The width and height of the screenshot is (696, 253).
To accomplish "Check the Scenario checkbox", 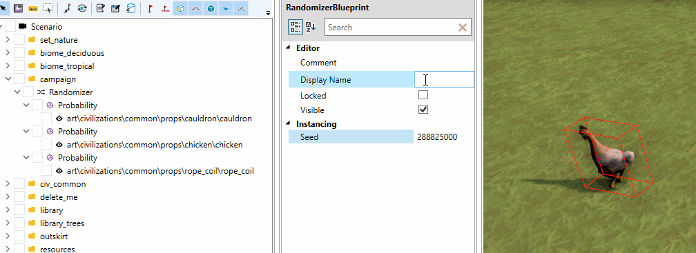I will 10,27.
